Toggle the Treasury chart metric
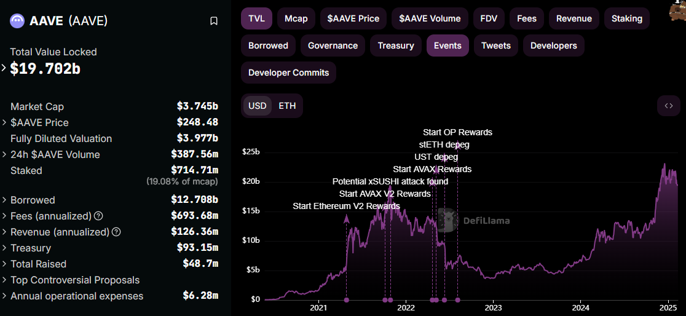The image size is (686, 316). coord(396,45)
